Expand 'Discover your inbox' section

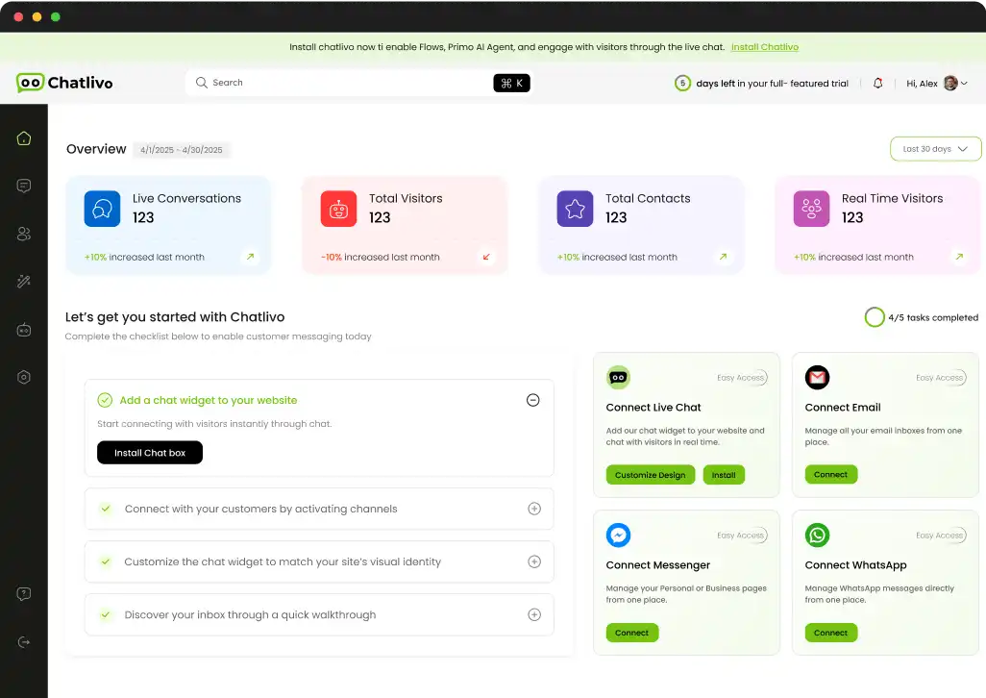[x=534, y=614]
